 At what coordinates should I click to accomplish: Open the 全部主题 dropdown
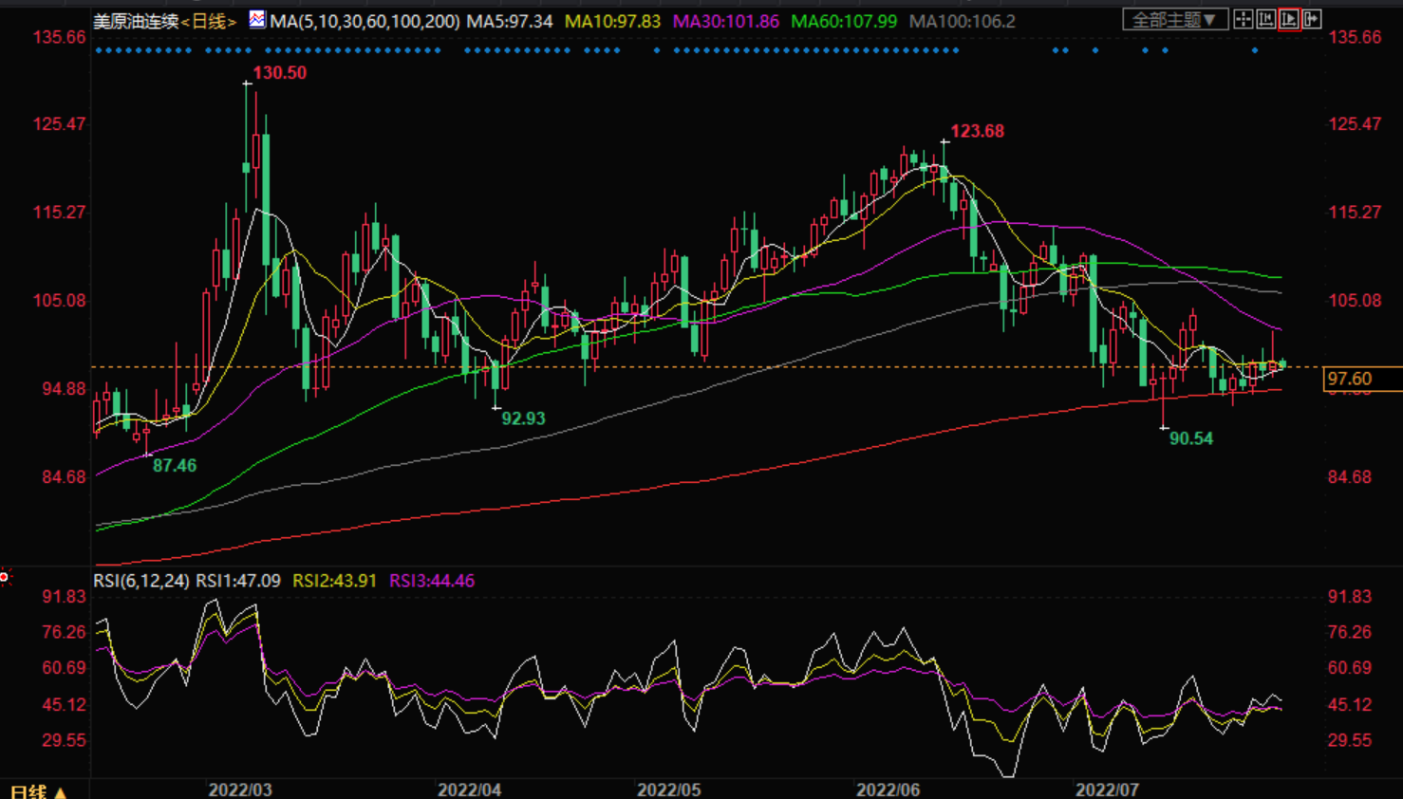(1174, 20)
